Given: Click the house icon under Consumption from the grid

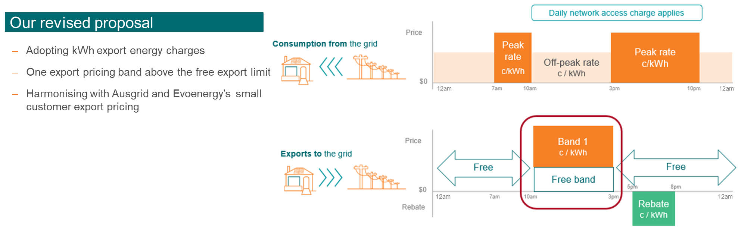Looking at the screenshot, I should (x=297, y=70).
